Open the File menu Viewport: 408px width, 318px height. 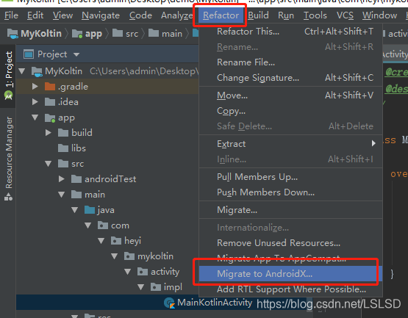point(11,15)
